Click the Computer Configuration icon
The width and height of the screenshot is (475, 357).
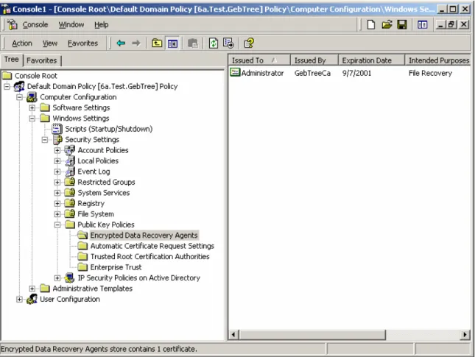point(32,97)
